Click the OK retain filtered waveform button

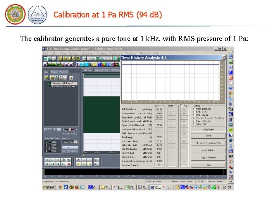[x=208, y=143]
